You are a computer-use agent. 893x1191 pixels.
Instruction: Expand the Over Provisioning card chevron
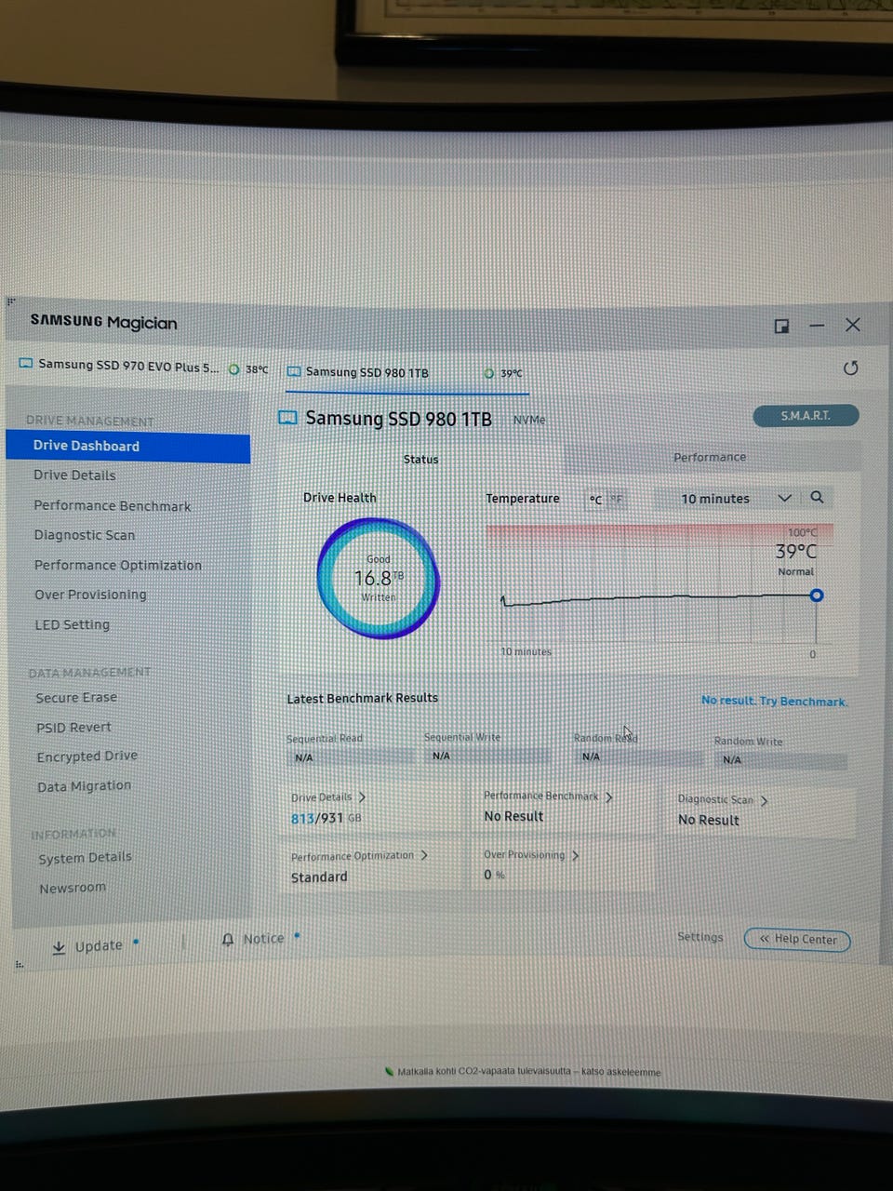(575, 855)
